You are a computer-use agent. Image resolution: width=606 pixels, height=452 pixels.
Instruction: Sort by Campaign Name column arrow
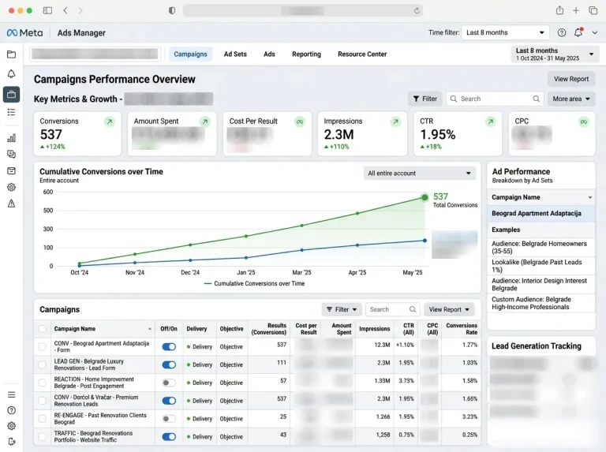click(150, 329)
